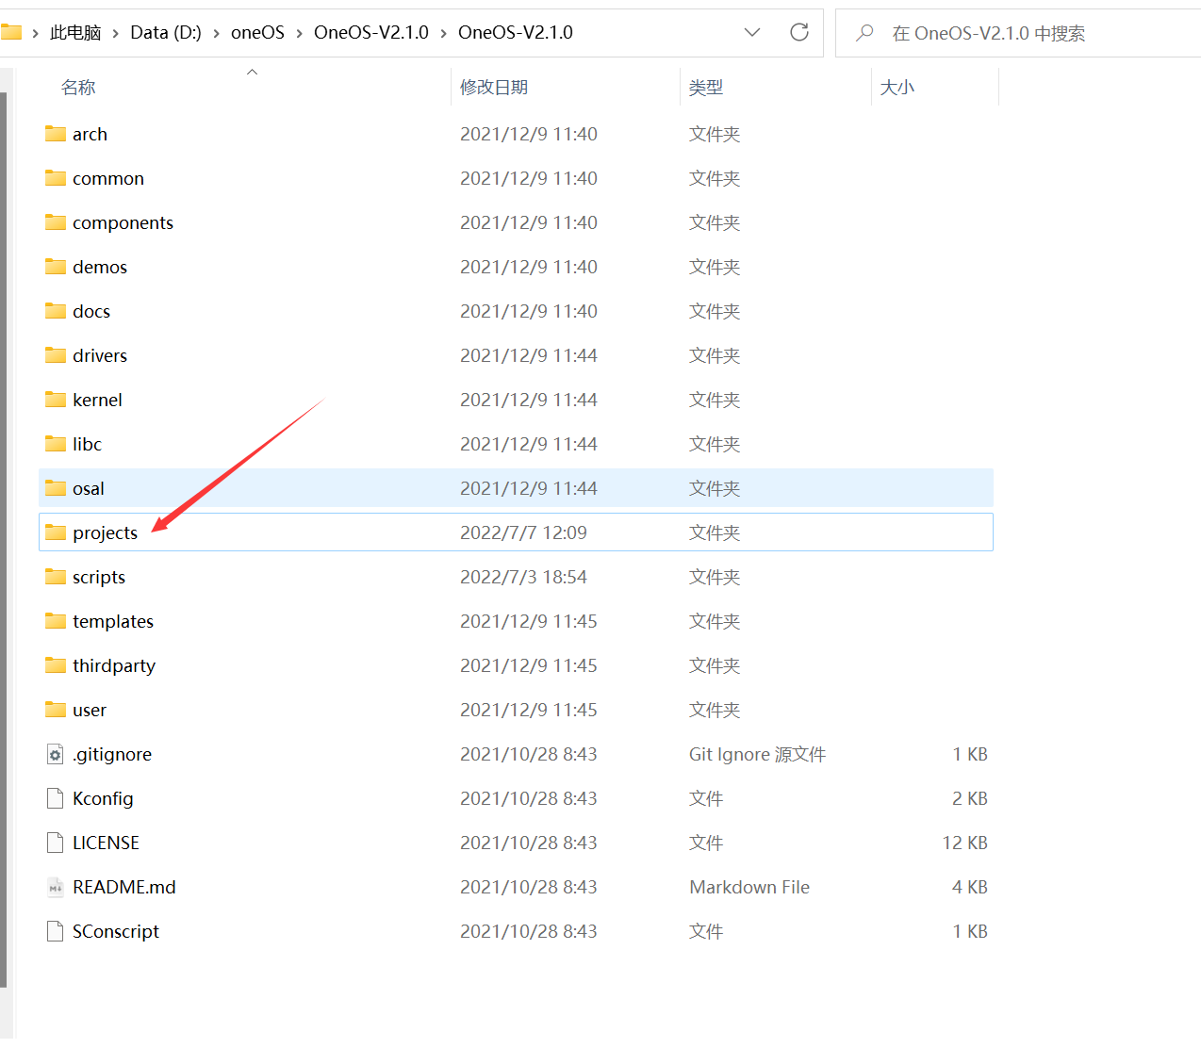
Task: Click the docs folder icon
Action: (56, 311)
